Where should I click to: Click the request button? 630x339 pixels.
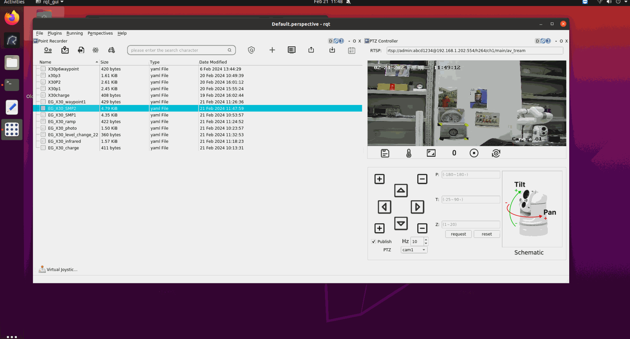pos(458,234)
